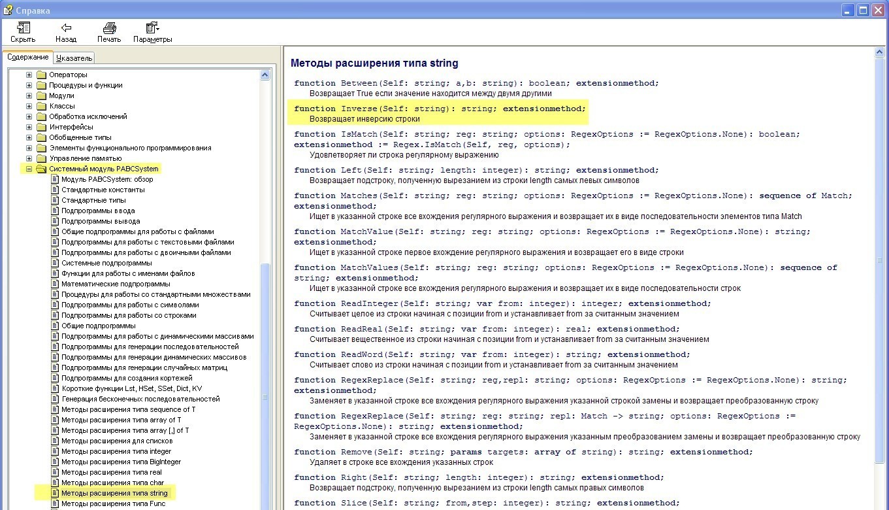The width and height of the screenshot is (889, 510).
Task: Open Методы расширения типа array [,] of T
Action: pyautogui.click(x=125, y=430)
